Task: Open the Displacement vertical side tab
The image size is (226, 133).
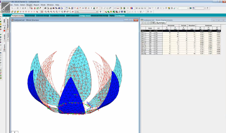Action: [8, 25]
